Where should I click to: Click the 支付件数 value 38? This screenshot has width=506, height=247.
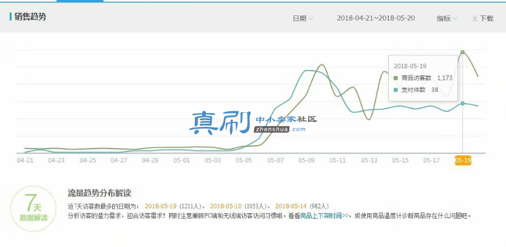pyautogui.click(x=435, y=90)
